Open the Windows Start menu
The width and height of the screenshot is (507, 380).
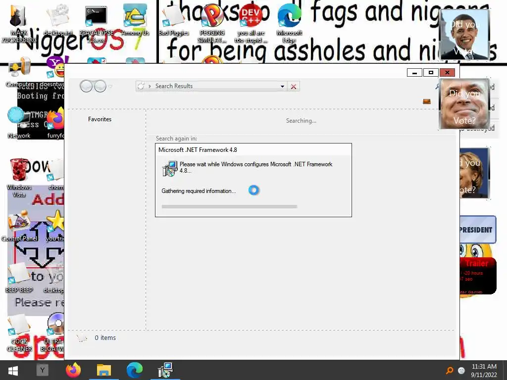[13, 370]
